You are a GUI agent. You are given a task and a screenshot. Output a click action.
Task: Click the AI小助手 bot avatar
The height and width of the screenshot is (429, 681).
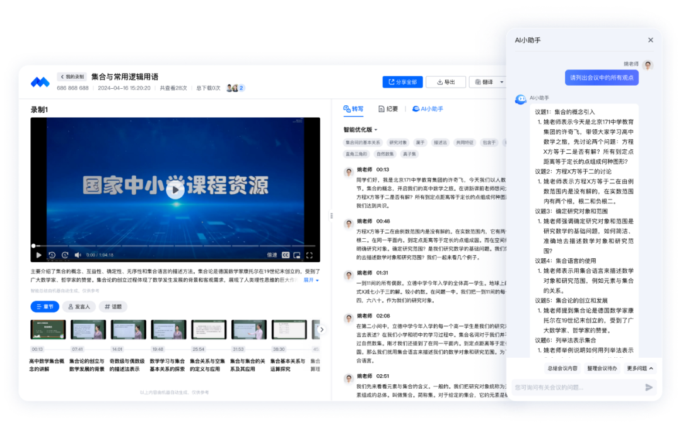[x=520, y=100]
